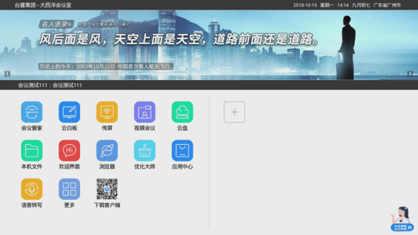Screen dimensions: 418x235
Task: Click the date 2018-10-15 in top bar
Action: click(305, 5)
